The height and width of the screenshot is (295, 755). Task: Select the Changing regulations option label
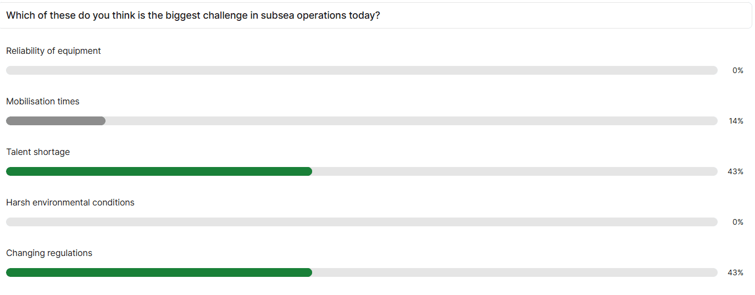[49, 253]
